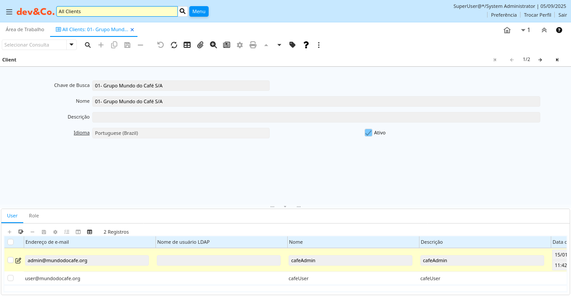571x296 pixels.
Task: Click the edit record icon in cafeAdmin row
Action: [18, 260]
